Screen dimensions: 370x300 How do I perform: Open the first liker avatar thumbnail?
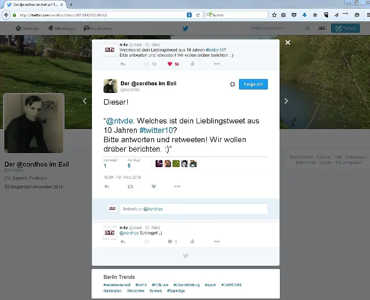tap(159, 164)
